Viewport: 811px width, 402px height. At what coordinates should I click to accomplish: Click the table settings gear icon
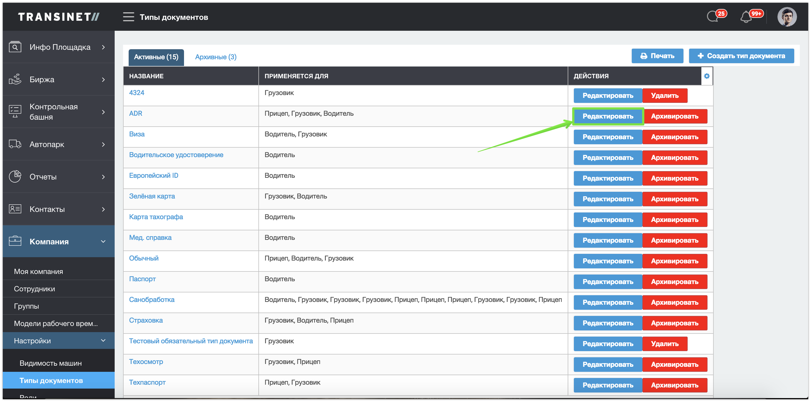pos(707,76)
